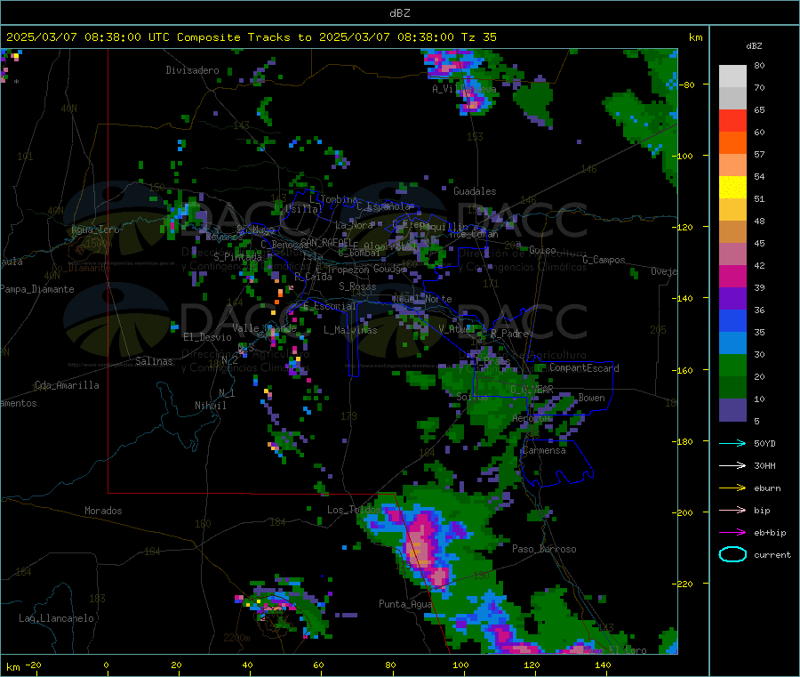The image size is (800, 677).
Task: Click the '140' tick on bottom axis
Action: pyautogui.click(x=603, y=665)
